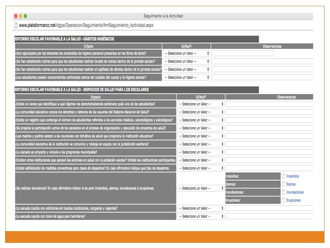Image resolution: width=330 pixels, height=248 pixels.
Task: Click observations field for higiene personal contents row
Action: pos(242,53)
